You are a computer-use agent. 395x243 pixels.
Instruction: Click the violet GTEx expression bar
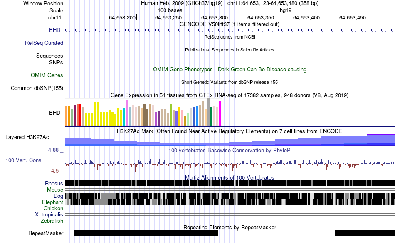127,113
